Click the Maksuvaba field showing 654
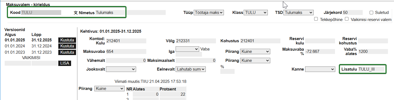The image size is (394, 100). (126, 51)
